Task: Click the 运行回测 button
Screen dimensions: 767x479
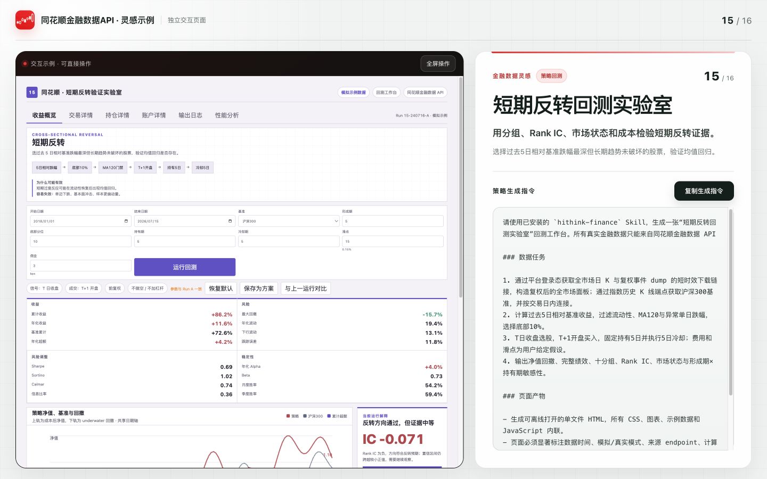Action: pyautogui.click(x=185, y=267)
